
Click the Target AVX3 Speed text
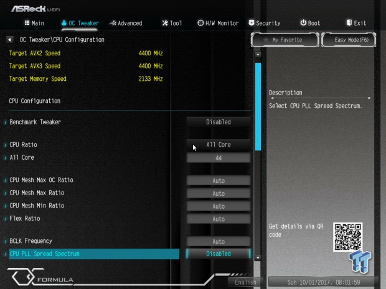(35, 66)
